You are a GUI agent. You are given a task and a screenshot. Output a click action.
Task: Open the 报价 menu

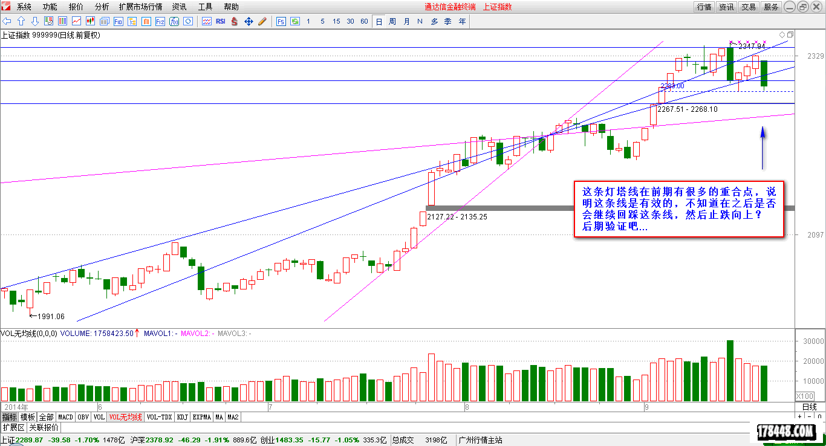[76, 7]
